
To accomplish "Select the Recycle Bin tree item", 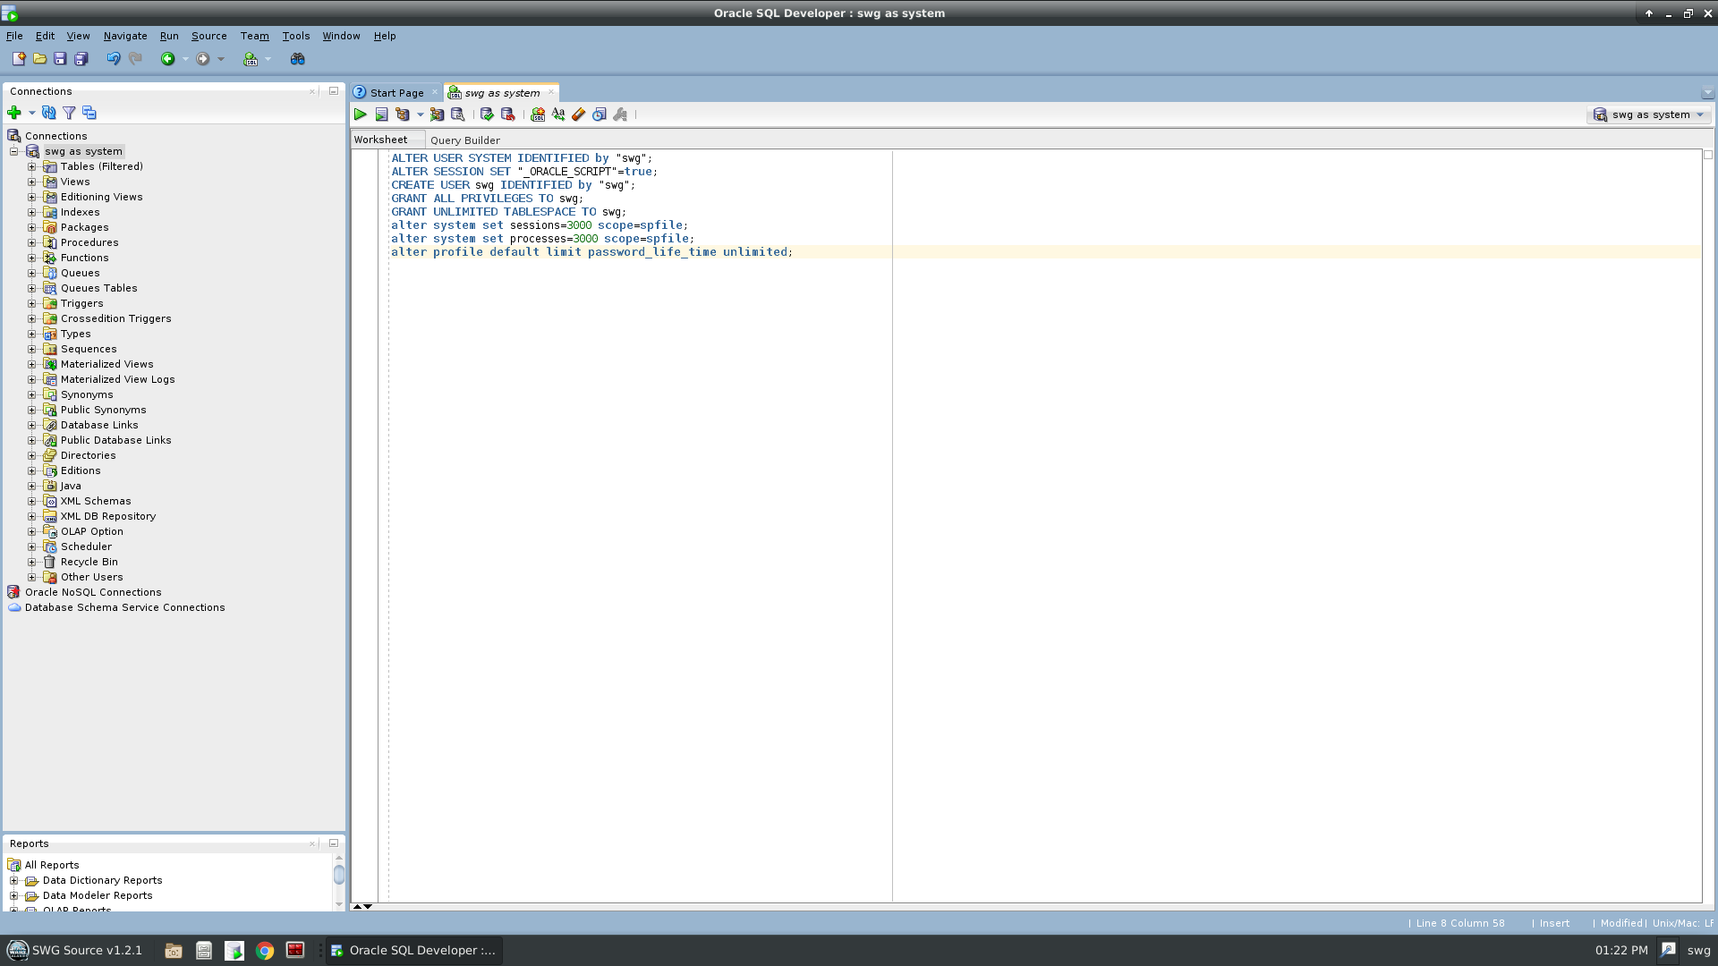I will (x=89, y=563).
